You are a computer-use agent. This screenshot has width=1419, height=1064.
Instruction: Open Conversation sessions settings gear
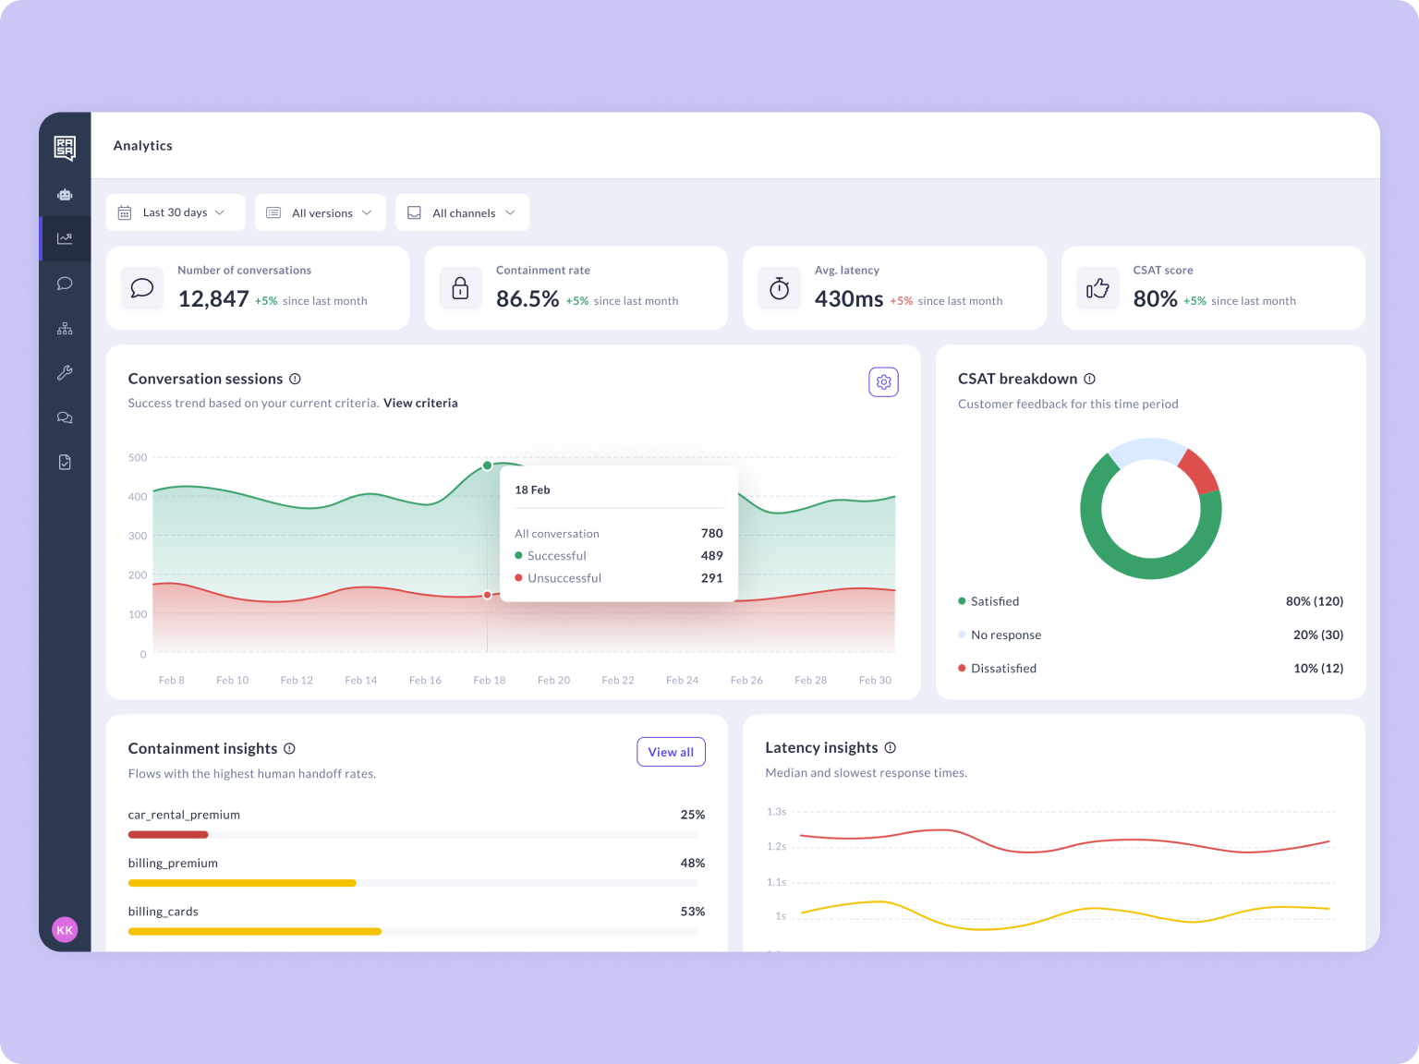point(883,382)
